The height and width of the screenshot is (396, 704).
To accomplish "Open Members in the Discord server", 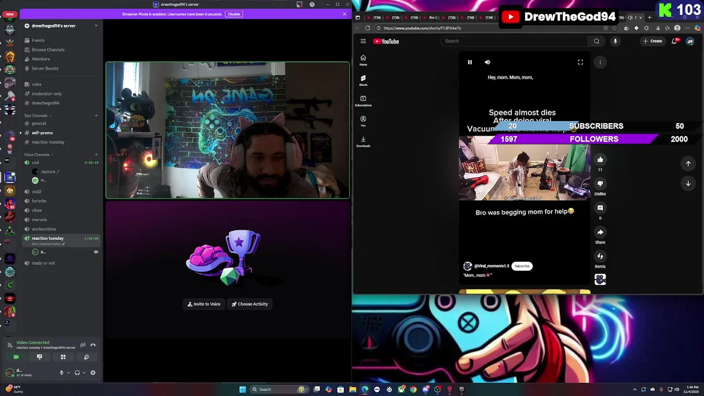I will pyautogui.click(x=41, y=59).
